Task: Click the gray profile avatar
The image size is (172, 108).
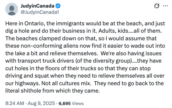Action: coord(12,9)
